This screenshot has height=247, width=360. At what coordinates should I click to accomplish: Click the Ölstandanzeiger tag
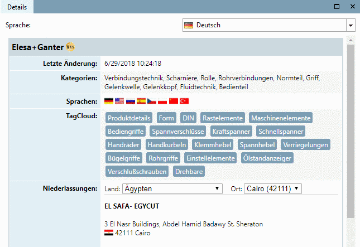click(267, 158)
